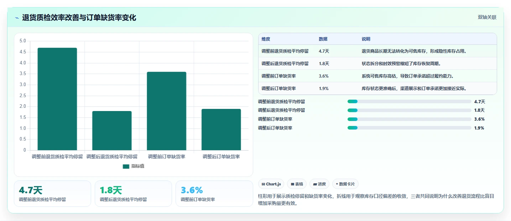Click the 数据 table column header
Image resolution: width=511 pixels, height=221 pixels.
pos(323,39)
